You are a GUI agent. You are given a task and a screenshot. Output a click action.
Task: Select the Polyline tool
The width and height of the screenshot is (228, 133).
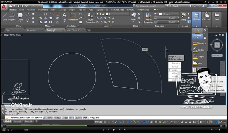(12, 17)
